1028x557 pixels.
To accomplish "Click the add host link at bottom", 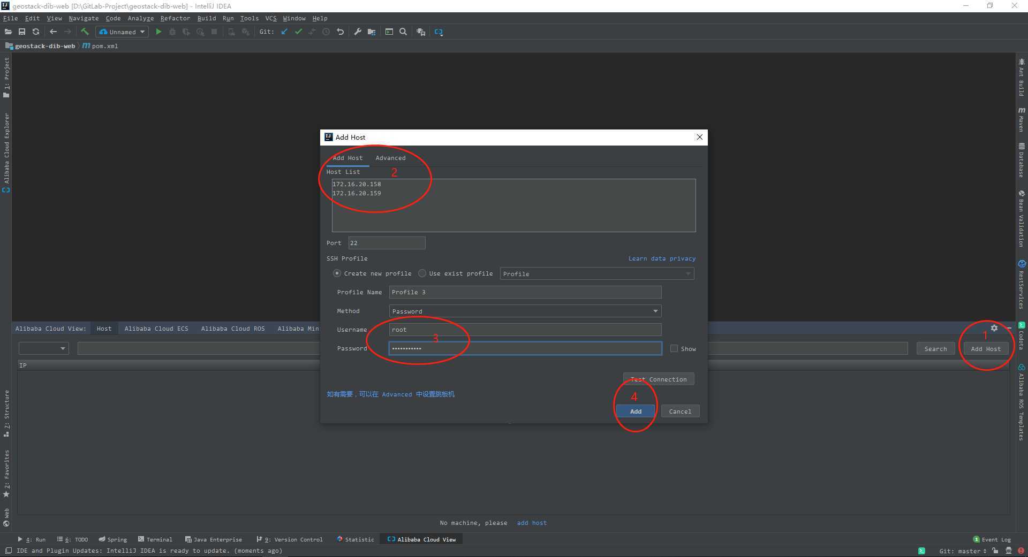I will click(532, 523).
